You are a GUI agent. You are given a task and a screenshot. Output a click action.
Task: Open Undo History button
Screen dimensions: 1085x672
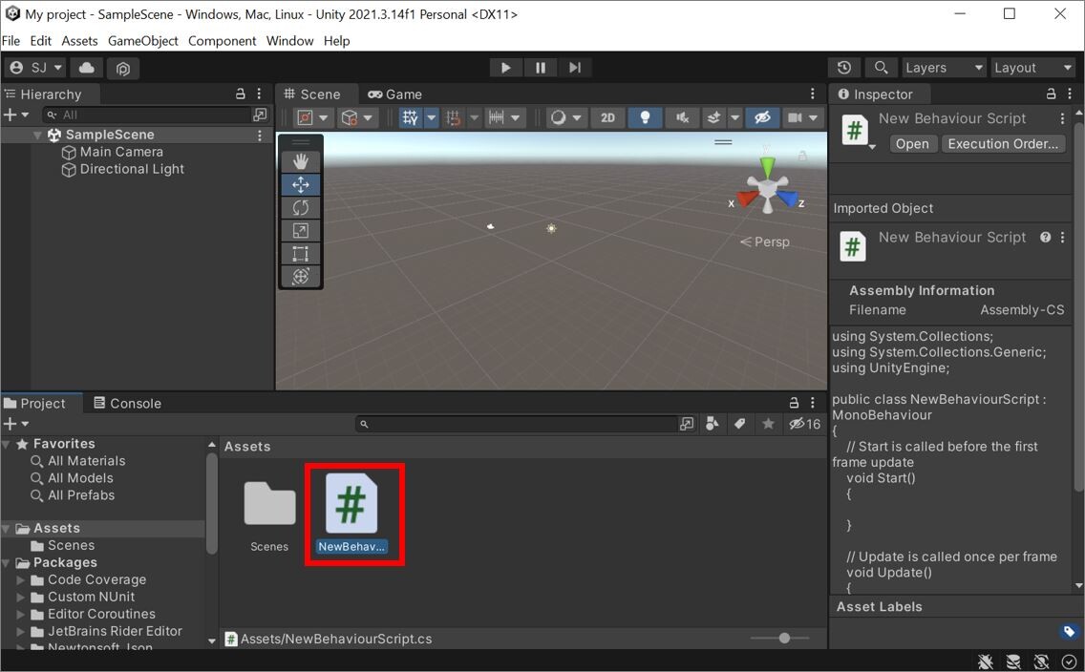click(x=844, y=68)
